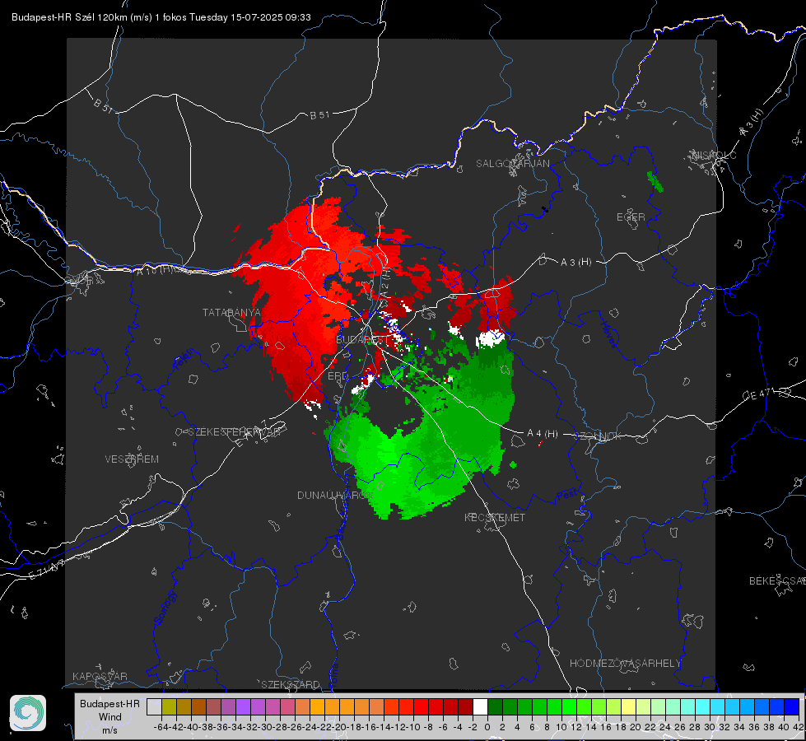Select the EGER city label

[x=631, y=217]
